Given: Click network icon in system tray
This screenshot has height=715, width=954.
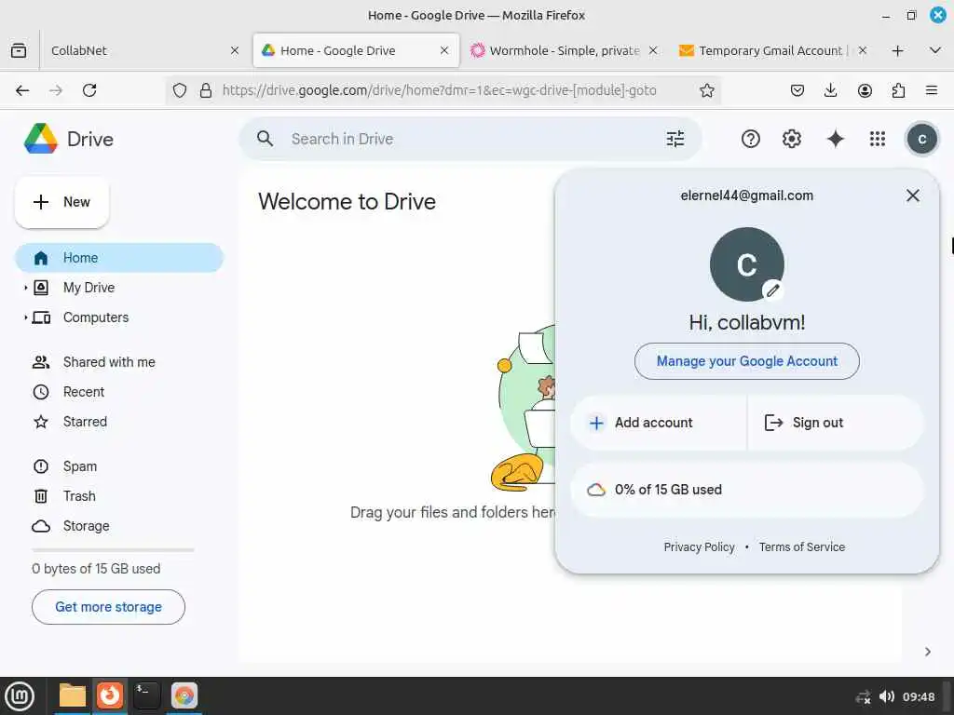Looking at the screenshot, I should point(863,696).
